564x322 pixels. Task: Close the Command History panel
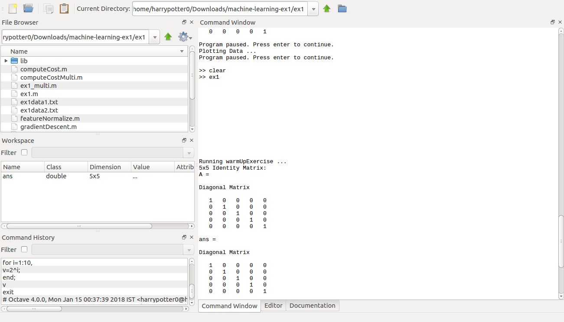point(192,237)
